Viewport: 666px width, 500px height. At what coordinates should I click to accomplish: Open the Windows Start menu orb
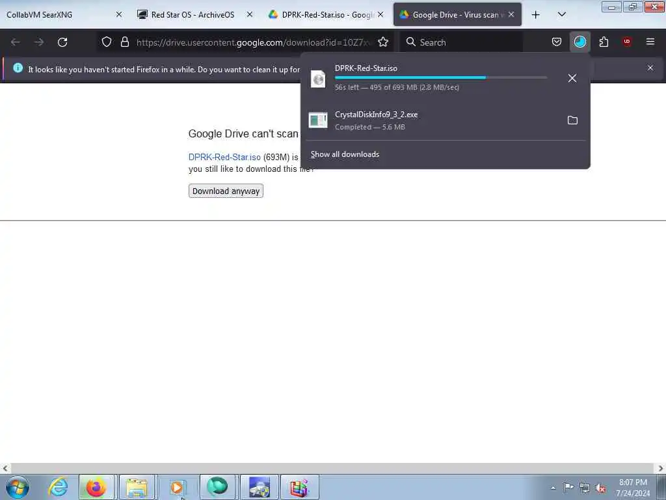pos(18,487)
